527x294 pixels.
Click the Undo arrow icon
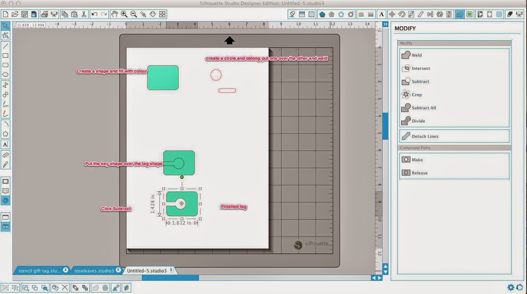[x=95, y=14]
